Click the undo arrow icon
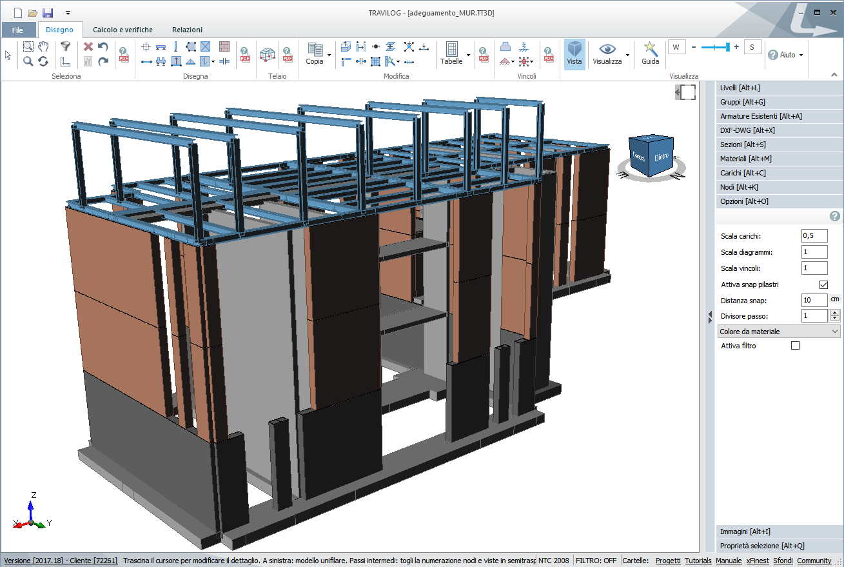 point(103,46)
